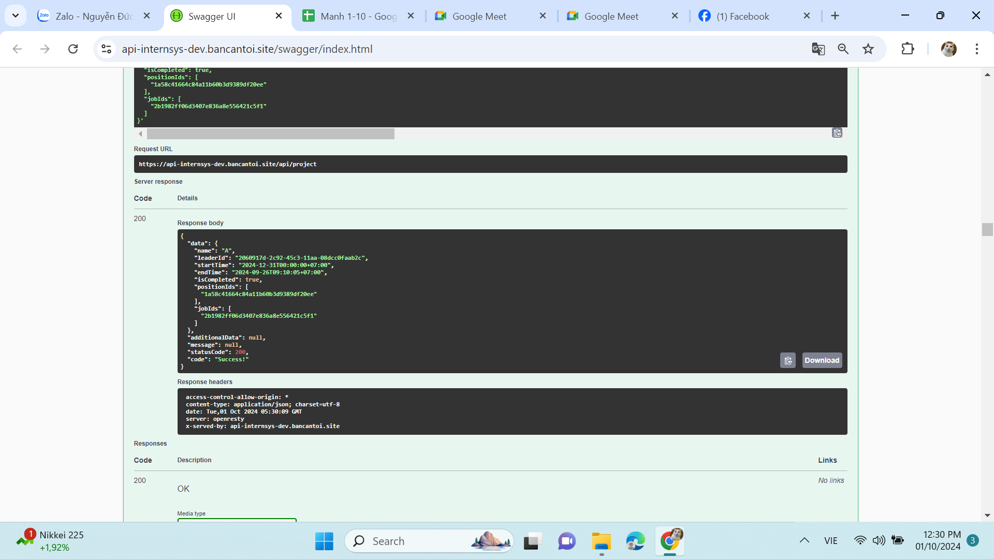The height and width of the screenshot is (559, 994).
Task: View site information icon beside the URL
Action: coord(107,49)
